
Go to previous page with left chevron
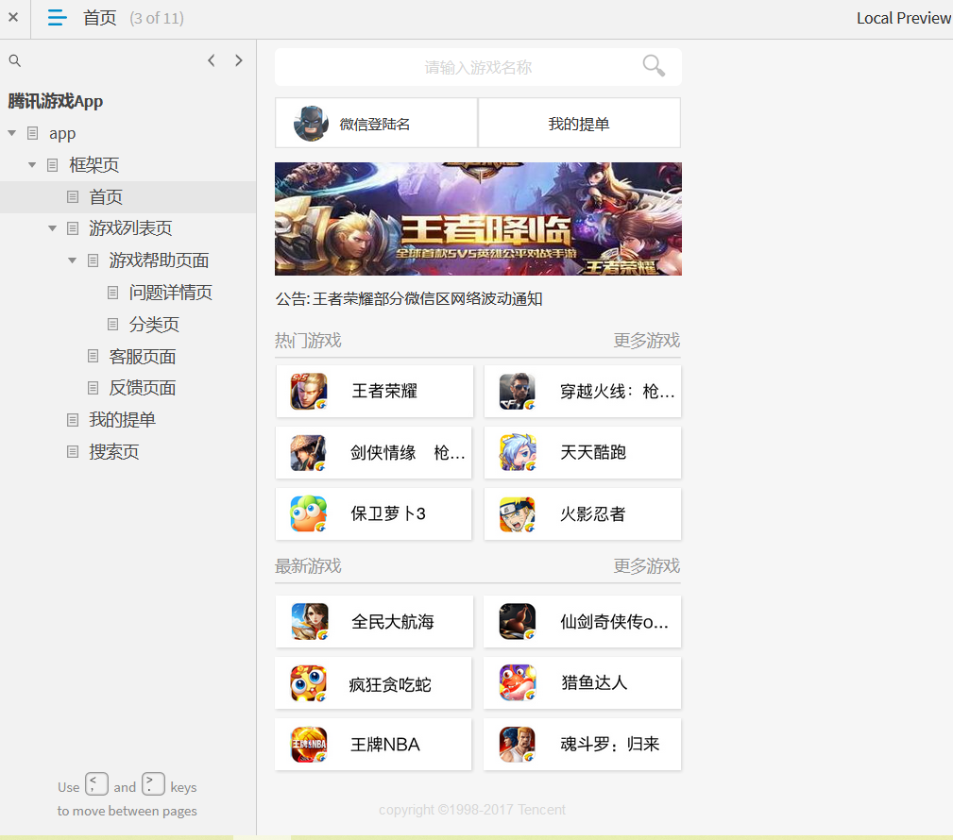coord(211,60)
